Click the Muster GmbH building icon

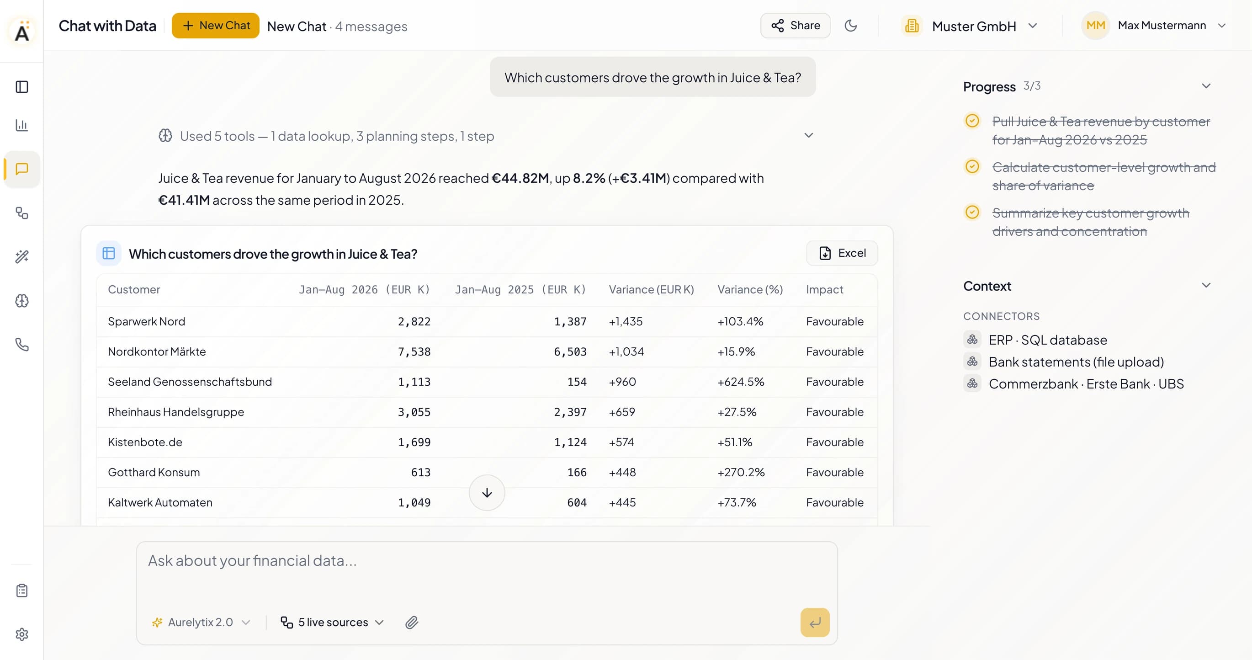(x=912, y=26)
